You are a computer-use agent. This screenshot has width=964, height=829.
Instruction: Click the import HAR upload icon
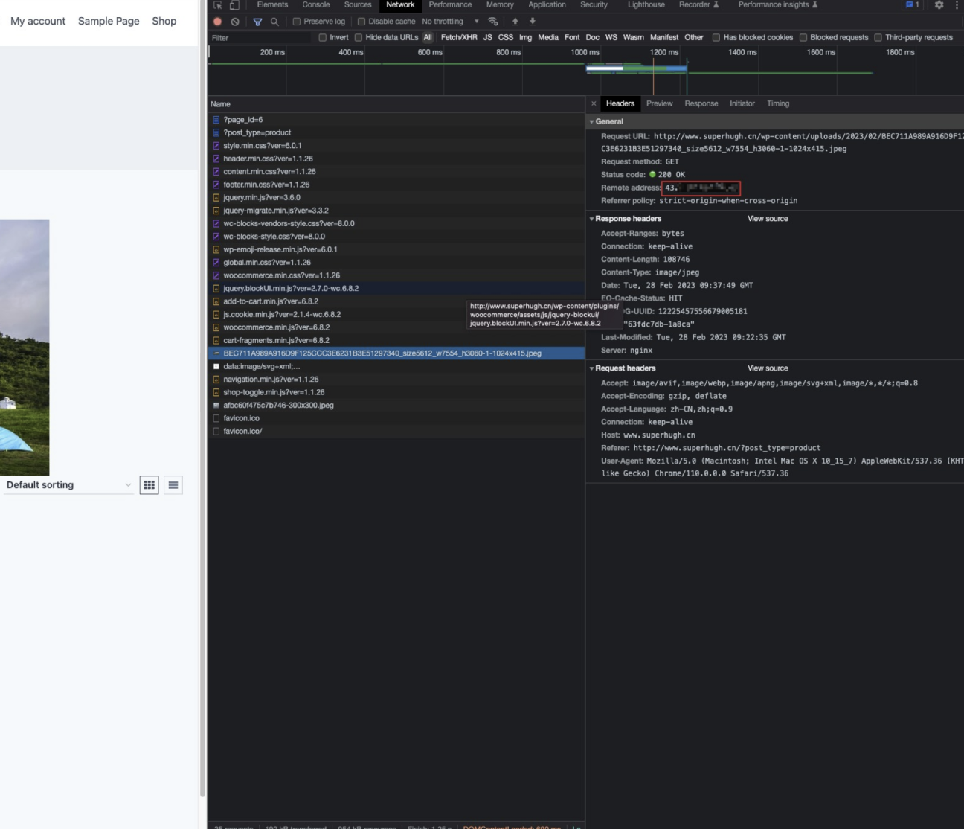515,22
